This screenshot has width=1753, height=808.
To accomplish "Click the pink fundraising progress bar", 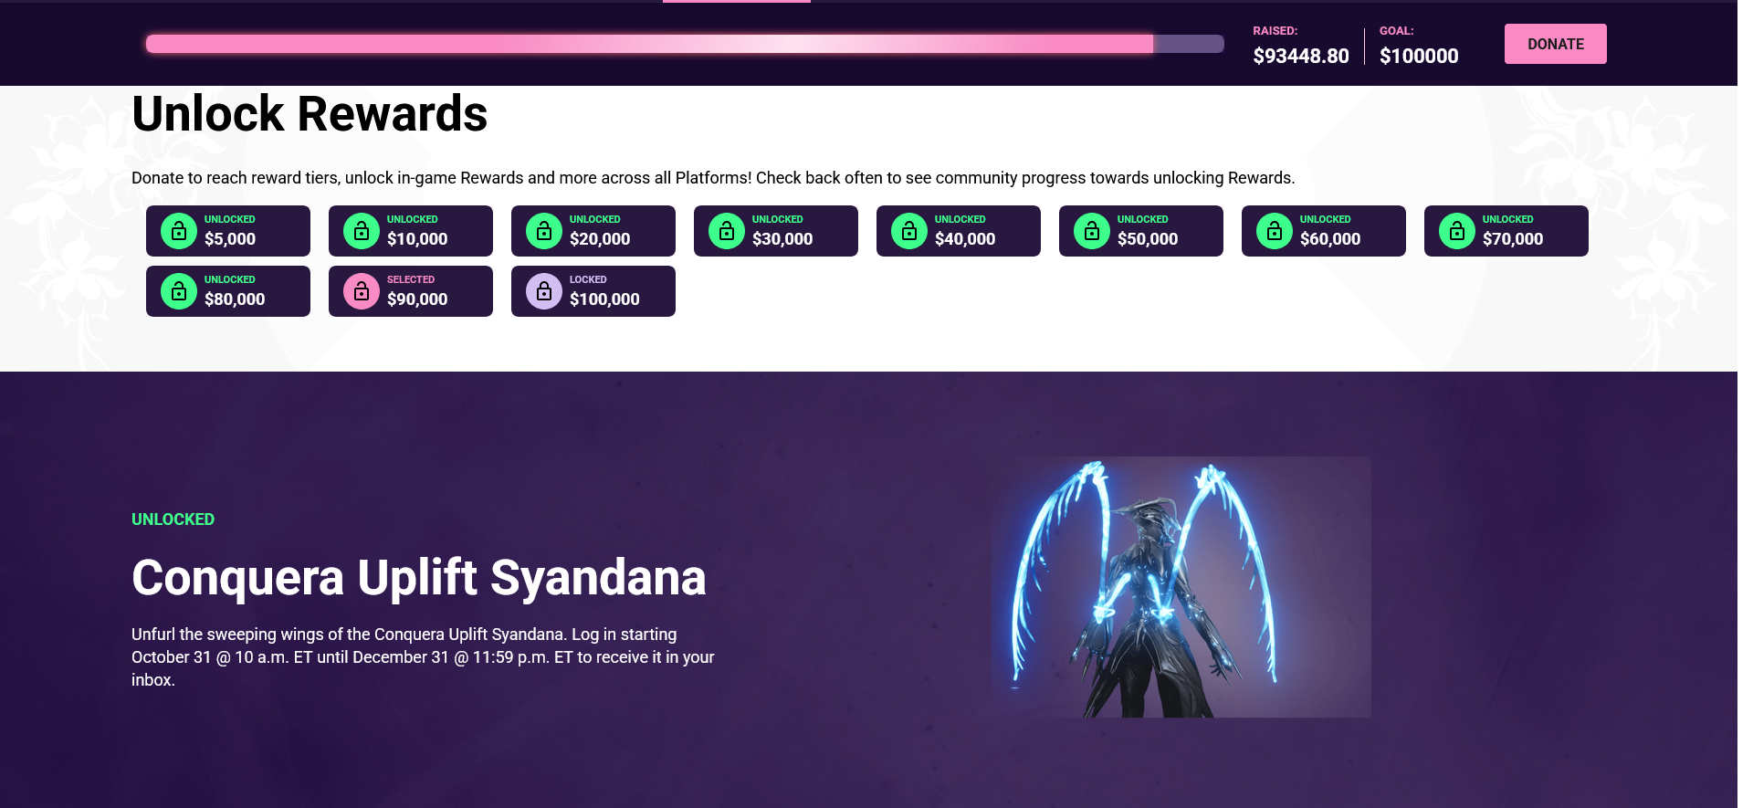I will [x=685, y=44].
